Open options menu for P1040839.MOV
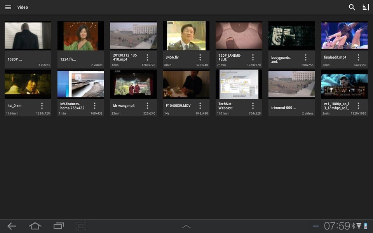 (x=200, y=106)
